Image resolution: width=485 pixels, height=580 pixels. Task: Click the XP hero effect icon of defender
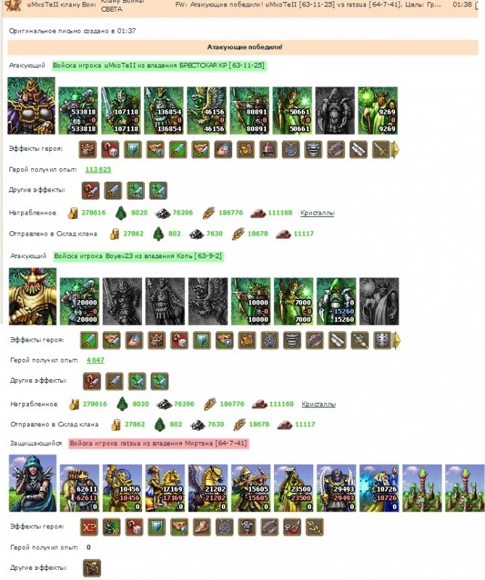point(89,527)
